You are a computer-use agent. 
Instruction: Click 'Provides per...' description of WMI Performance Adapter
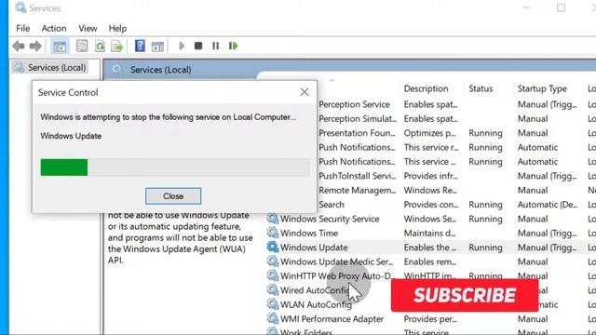pos(430,318)
